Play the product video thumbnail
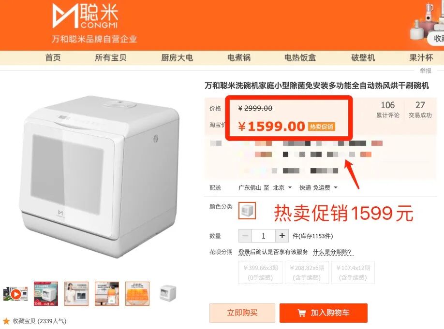This screenshot has height=329, width=444. [15, 294]
